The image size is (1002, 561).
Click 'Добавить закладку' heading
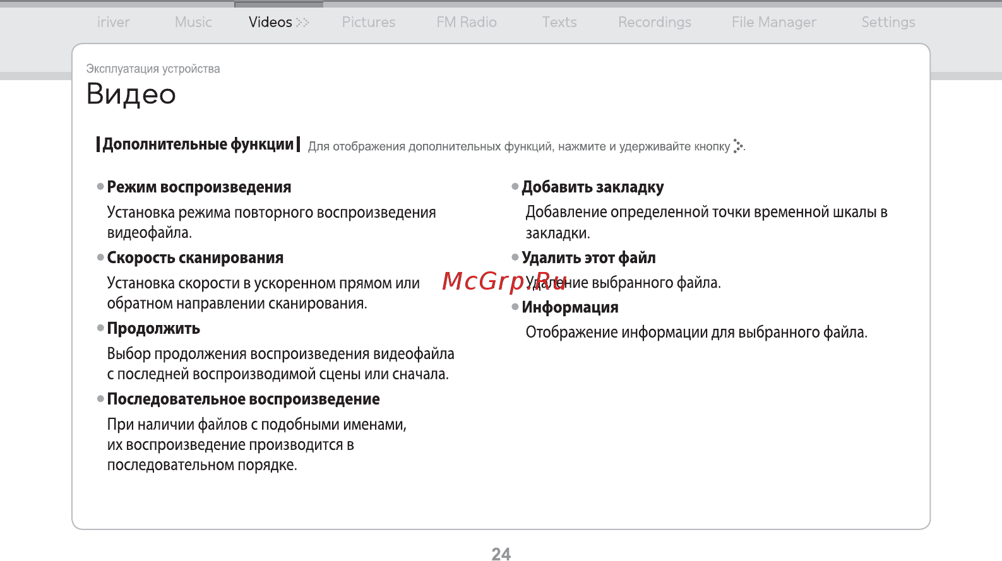tap(593, 187)
